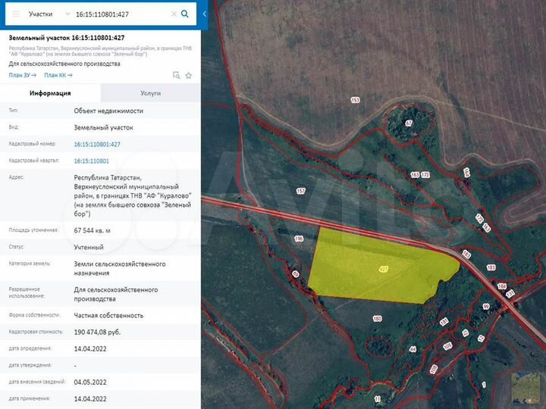Click the find-on-map icon beside star

(x=176, y=75)
